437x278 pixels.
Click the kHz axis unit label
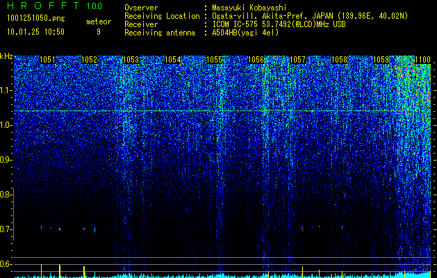point(6,56)
